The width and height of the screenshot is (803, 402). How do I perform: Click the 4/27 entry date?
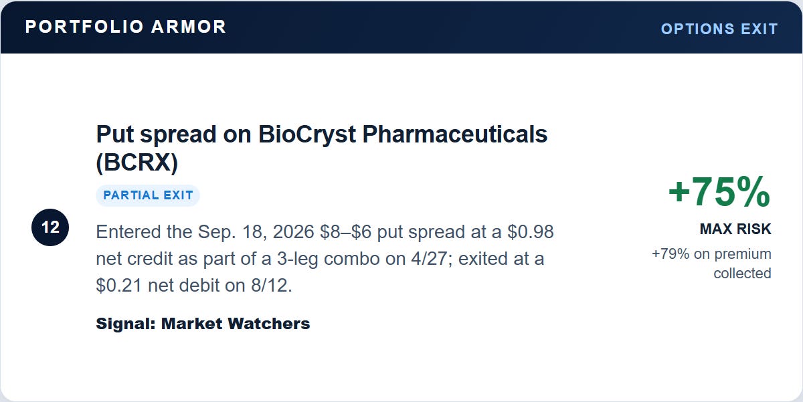436,260
